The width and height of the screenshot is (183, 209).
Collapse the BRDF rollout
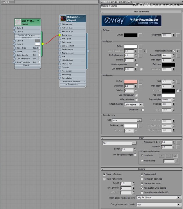tap(141, 138)
